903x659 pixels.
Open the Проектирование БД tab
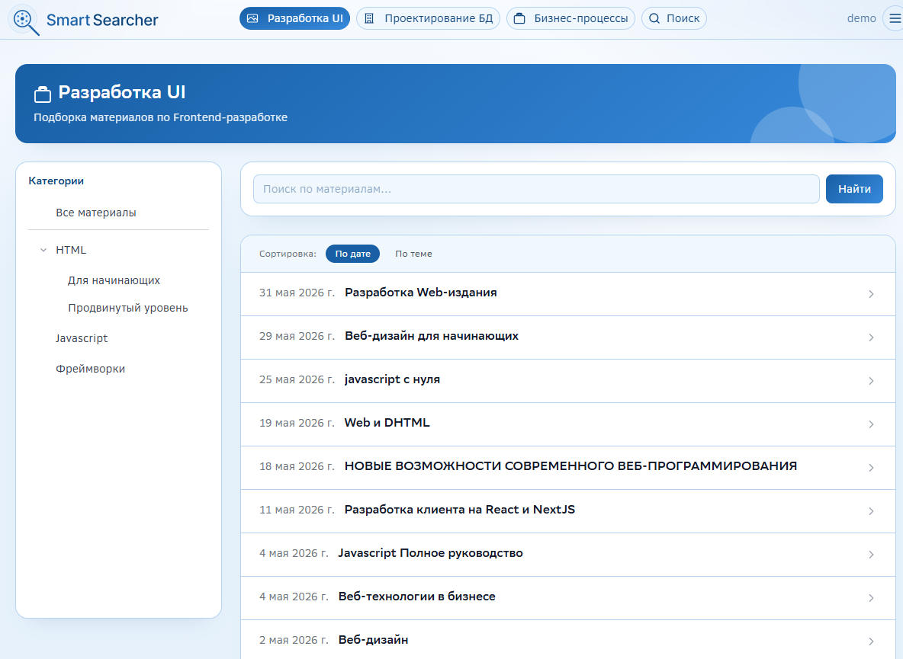point(428,18)
